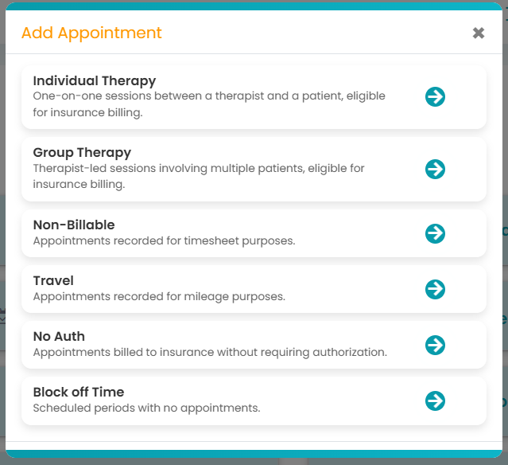This screenshot has height=465, width=508.
Task: Choose the Group Therapy heading
Action: coord(82,152)
